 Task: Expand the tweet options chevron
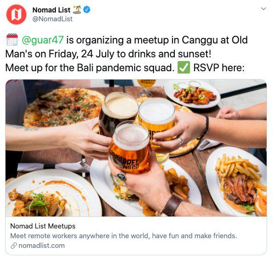263,9
